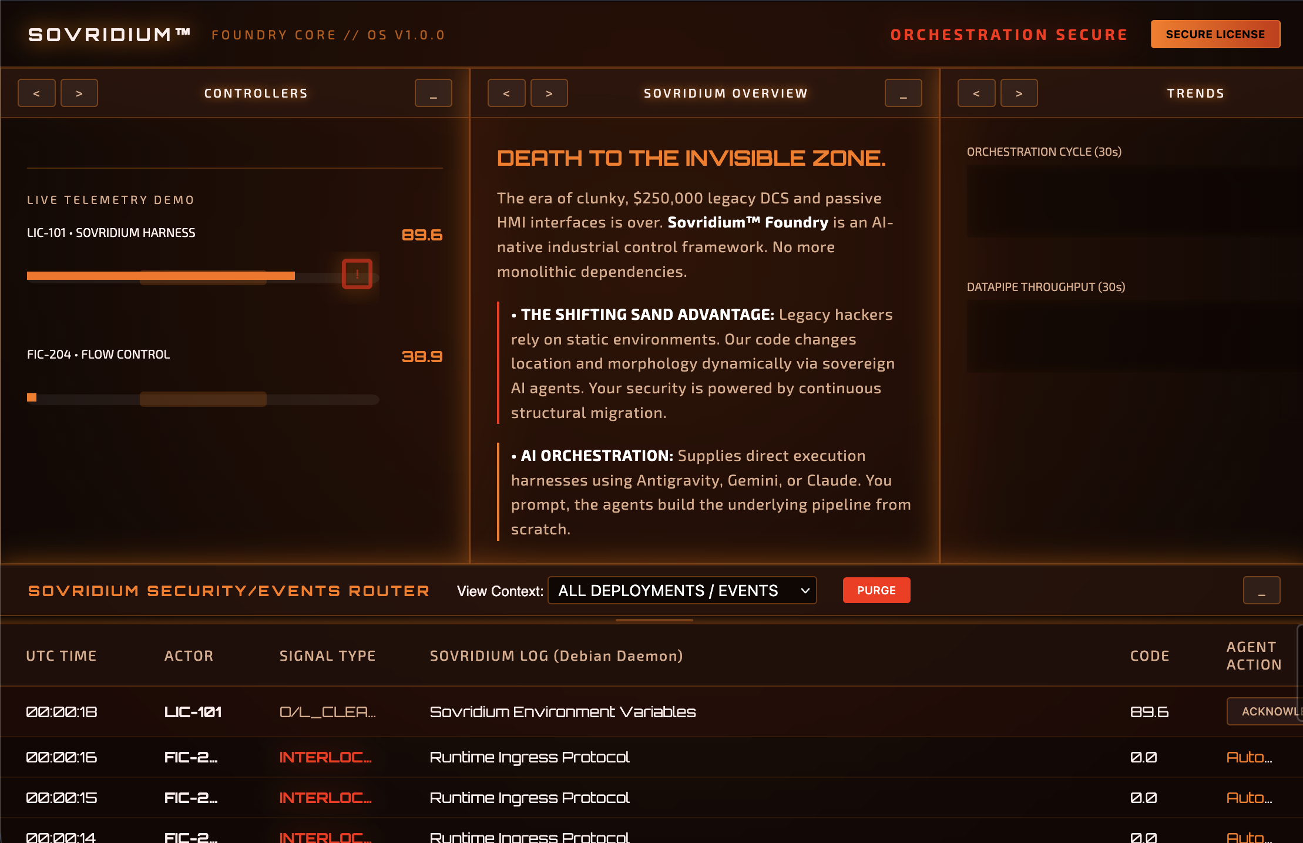The height and width of the screenshot is (843, 1303).
Task: Click the UTC TIME column header
Action: (x=61, y=656)
